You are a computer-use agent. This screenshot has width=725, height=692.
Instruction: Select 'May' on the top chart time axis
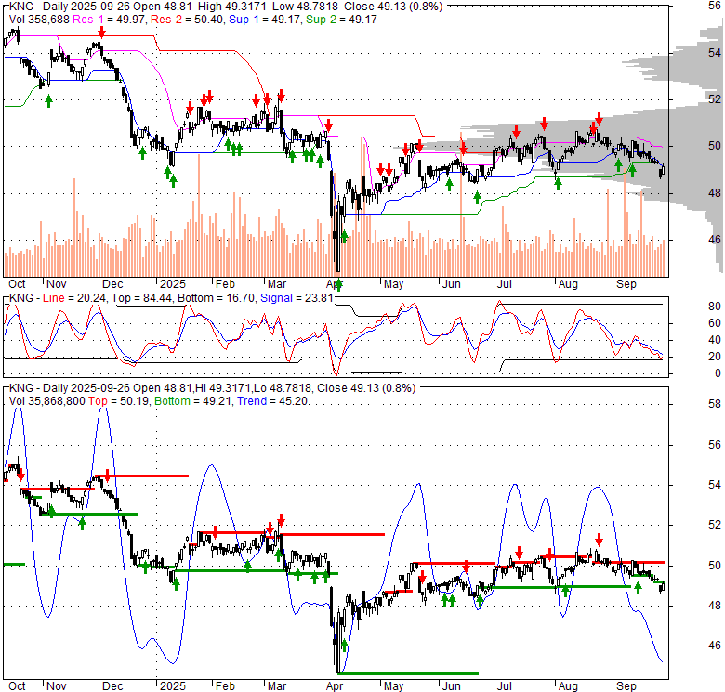tap(393, 284)
